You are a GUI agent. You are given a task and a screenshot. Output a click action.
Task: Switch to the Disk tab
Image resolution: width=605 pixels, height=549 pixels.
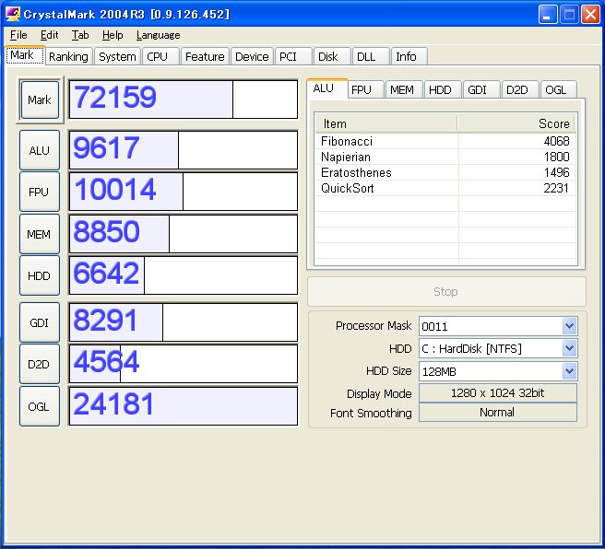[332, 56]
